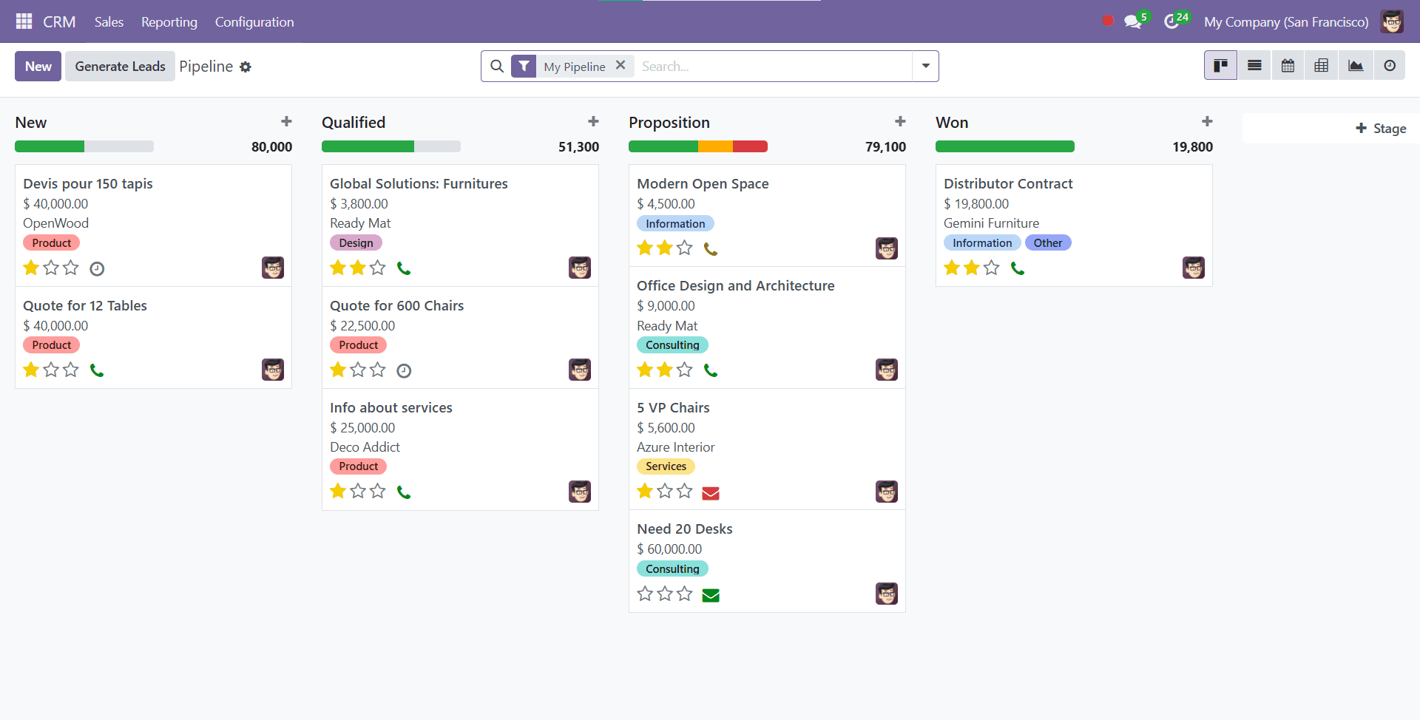This screenshot has width=1420, height=720.
Task: Toggle the second priority star on Devis pour 150 tapis
Action: 50,268
